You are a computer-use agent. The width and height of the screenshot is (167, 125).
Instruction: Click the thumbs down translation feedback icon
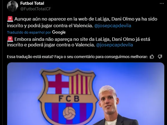click(x=160, y=57)
